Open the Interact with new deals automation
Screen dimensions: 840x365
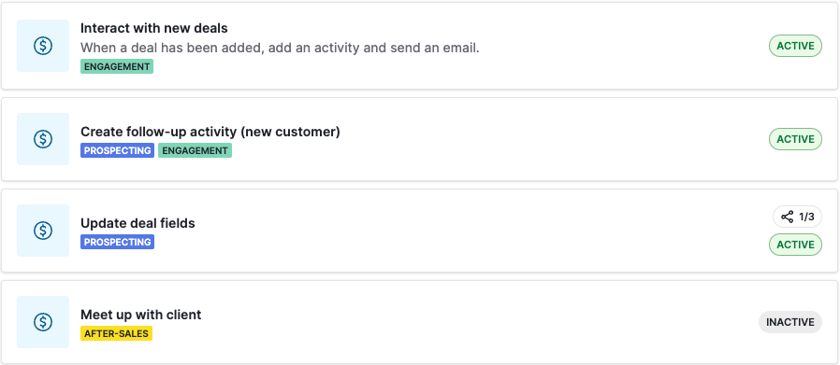[x=154, y=28]
